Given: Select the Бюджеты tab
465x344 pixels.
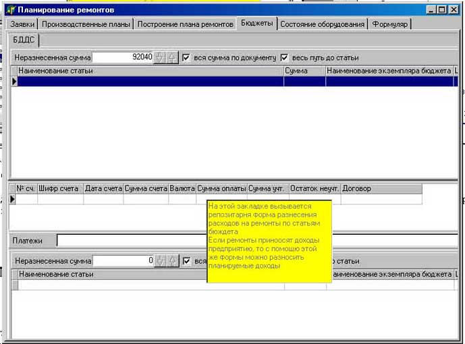Looking at the screenshot, I should pyautogui.click(x=257, y=23).
